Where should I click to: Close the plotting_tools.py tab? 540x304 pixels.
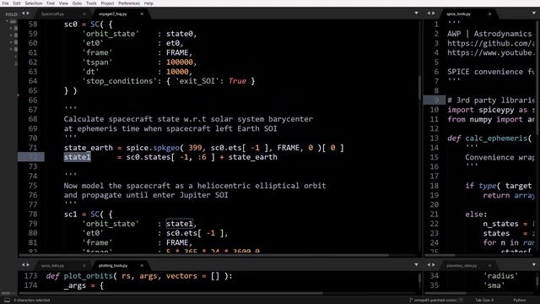(142, 266)
